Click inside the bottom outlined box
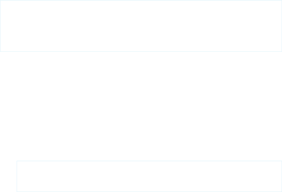 point(149,176)
